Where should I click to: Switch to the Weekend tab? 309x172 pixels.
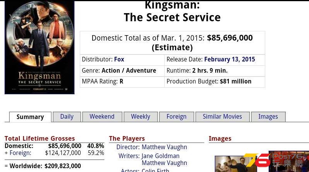pos(102,117)
